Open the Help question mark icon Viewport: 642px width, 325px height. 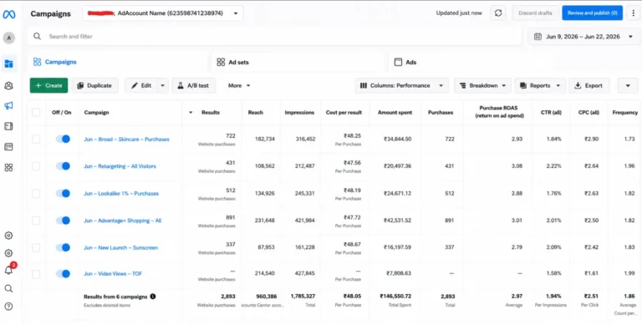pos(8,306)
